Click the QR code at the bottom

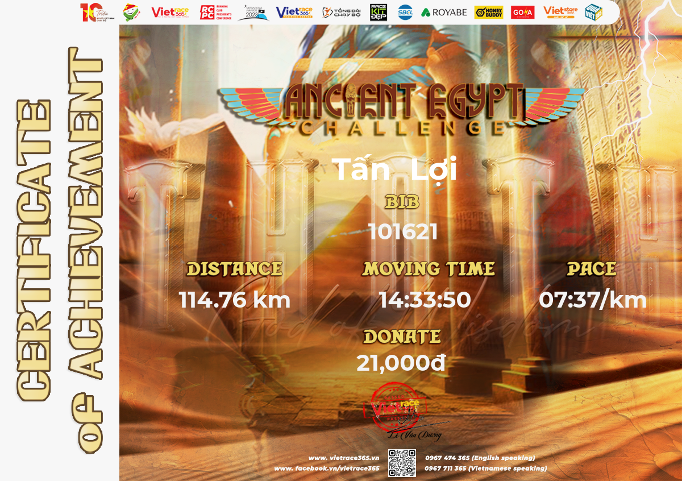pos(402,462)
